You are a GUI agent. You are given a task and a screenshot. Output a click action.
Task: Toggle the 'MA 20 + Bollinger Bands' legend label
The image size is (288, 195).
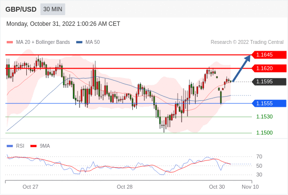tap(43, 42)
